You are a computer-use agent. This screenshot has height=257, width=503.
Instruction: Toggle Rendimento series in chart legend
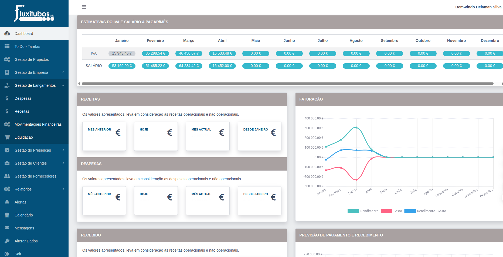(x=363, y=211)
